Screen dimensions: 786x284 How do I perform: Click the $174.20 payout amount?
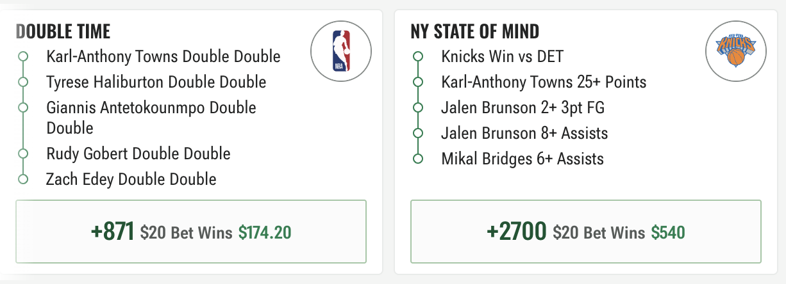[x=265, y=232]
